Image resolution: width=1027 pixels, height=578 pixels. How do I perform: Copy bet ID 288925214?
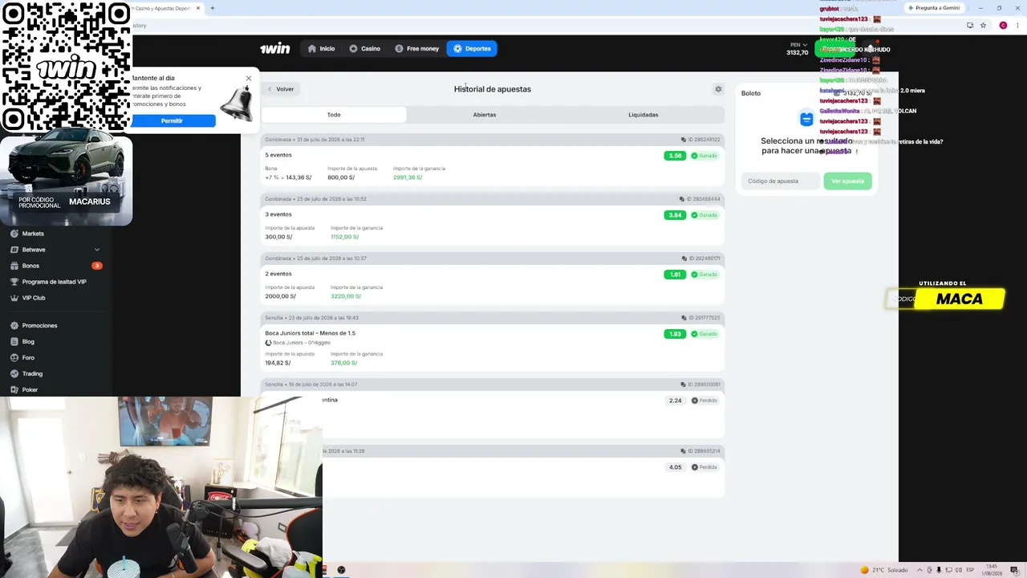[684, 451]
